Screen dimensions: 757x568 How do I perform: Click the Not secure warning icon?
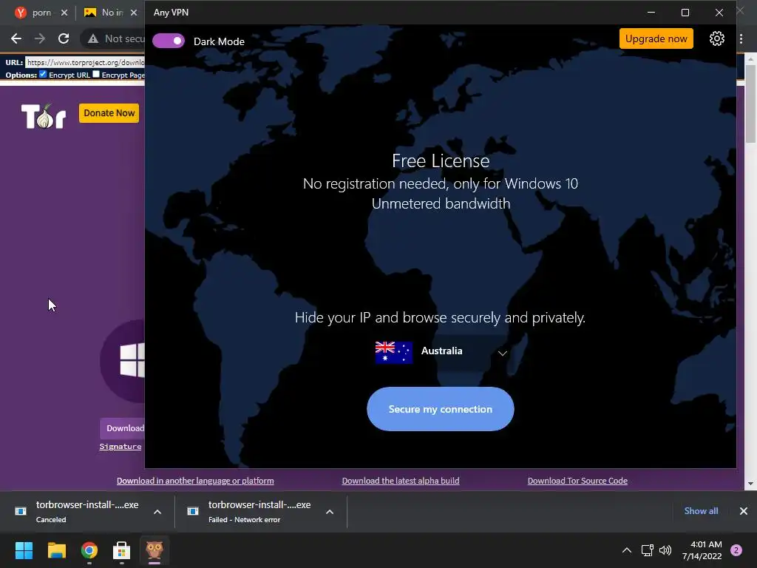pyautogui.click(x=92, y=38)
